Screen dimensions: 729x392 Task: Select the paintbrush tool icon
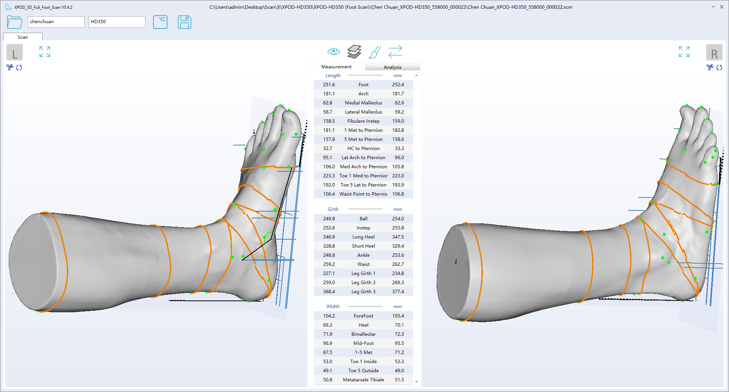point(374,52)
